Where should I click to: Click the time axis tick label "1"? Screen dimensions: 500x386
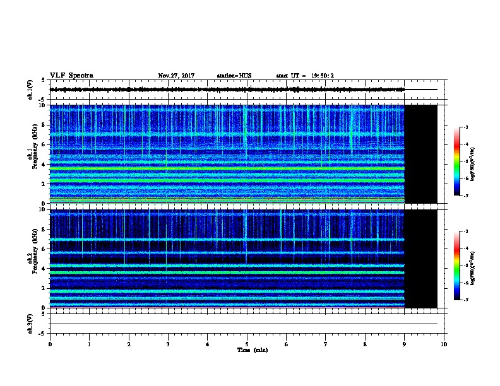click(x=89, y=344)
